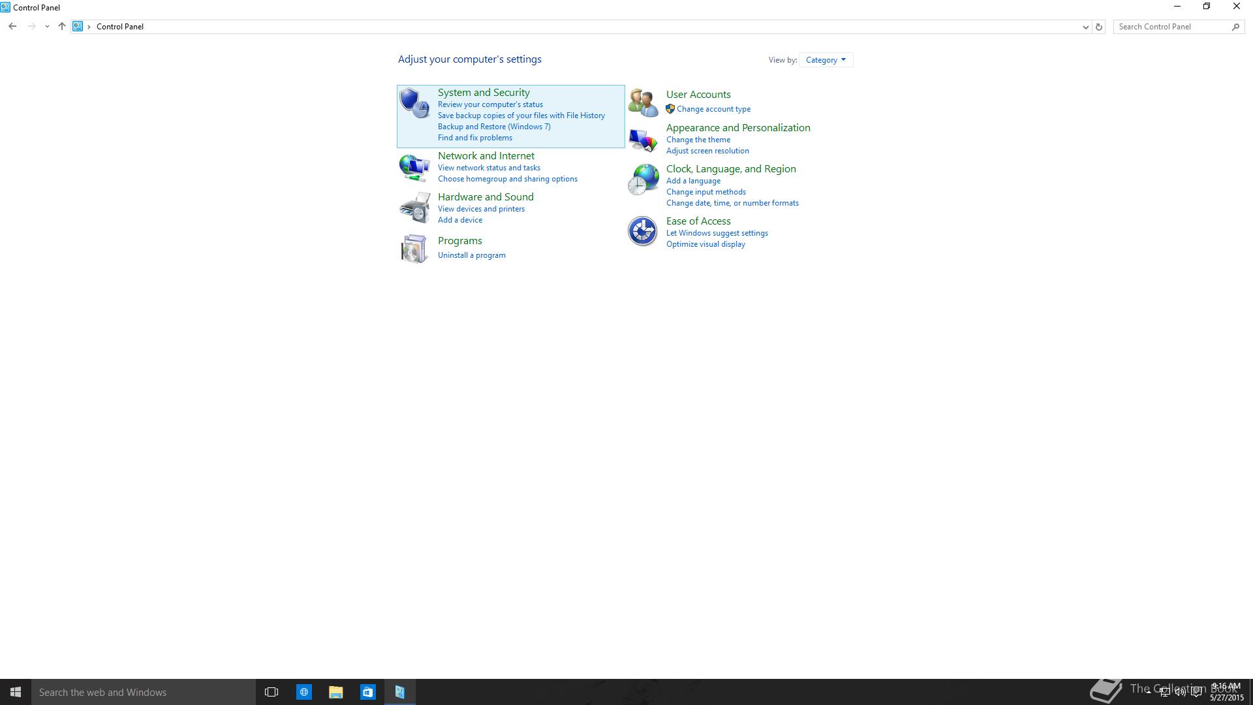
Task: Click the network icon in system tray
Action: (1164, 692)
